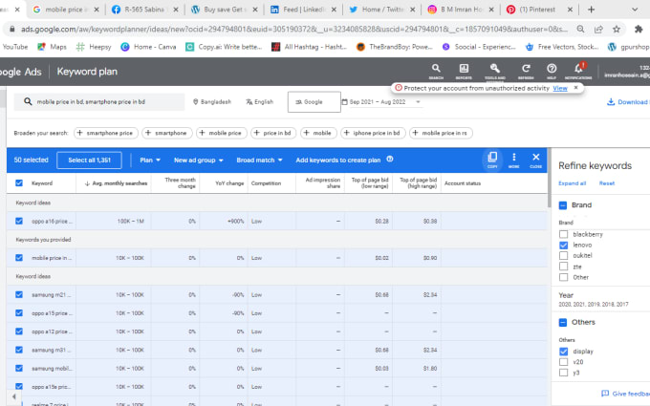The image size is (650, 406).
Task: Uncheck the samsung m21 row checkbox
Action: coord(19,294)
